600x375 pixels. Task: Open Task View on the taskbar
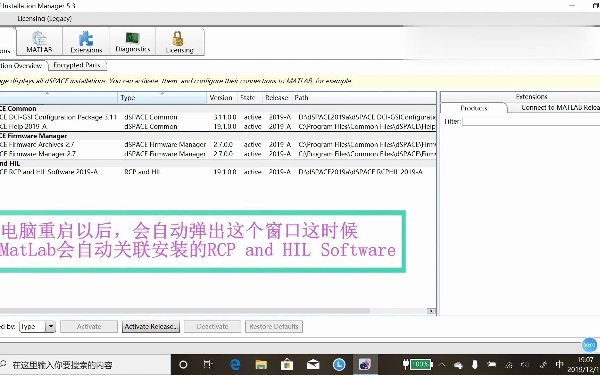pos(208,365)
